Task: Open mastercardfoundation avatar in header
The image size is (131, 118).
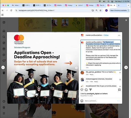Action: (82, 35)
